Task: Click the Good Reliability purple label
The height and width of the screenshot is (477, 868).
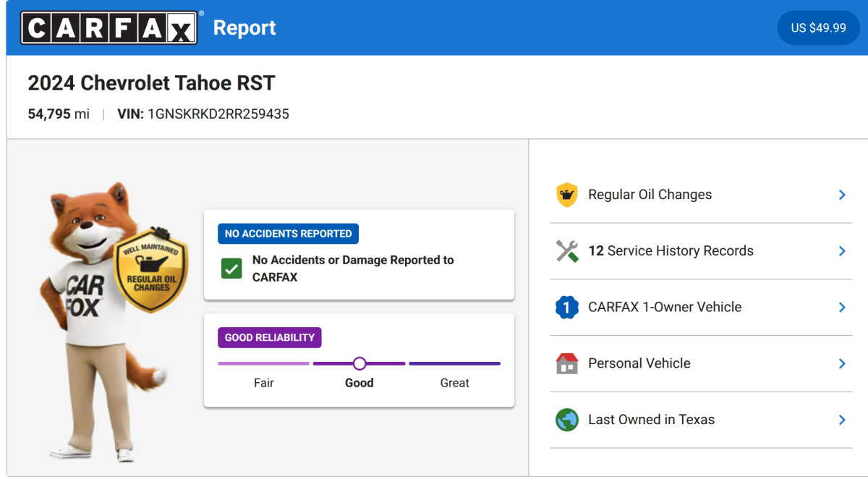Action: pyautogui.click(x=270, y=337)
